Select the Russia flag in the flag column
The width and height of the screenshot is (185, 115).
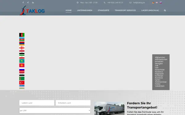(x=22, y=70)
